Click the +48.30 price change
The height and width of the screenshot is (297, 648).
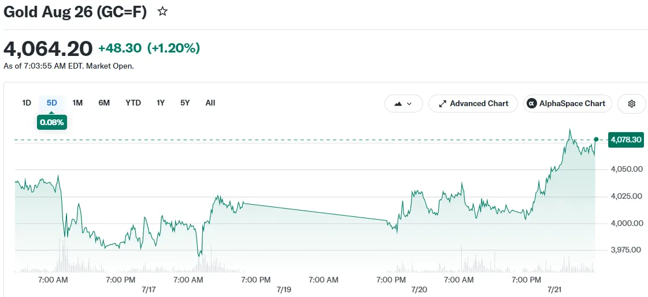(x=120, y=48)
